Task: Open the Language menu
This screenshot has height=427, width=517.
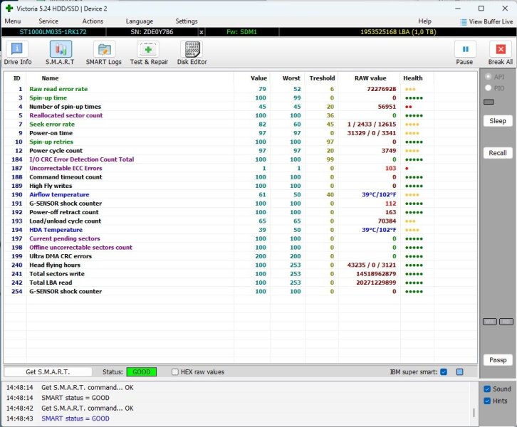Action: [139, 21]
